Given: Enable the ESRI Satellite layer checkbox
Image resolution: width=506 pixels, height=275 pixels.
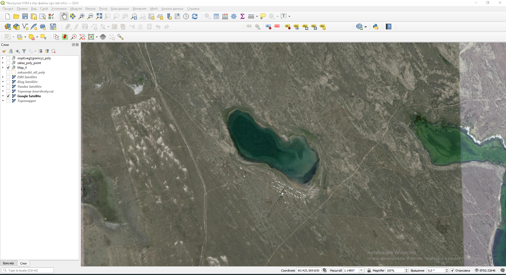Looking at the screenshot, I should [x=8, y=77].
